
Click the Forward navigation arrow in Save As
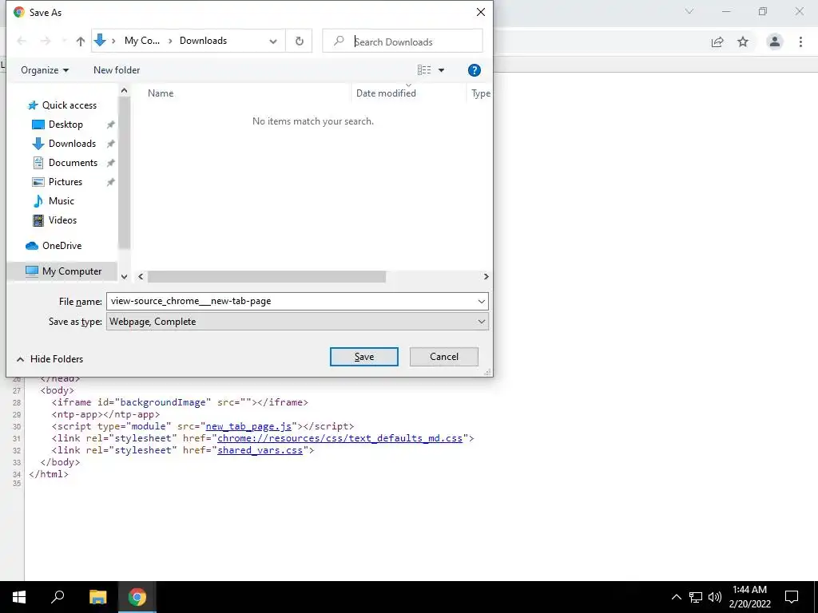46,42
